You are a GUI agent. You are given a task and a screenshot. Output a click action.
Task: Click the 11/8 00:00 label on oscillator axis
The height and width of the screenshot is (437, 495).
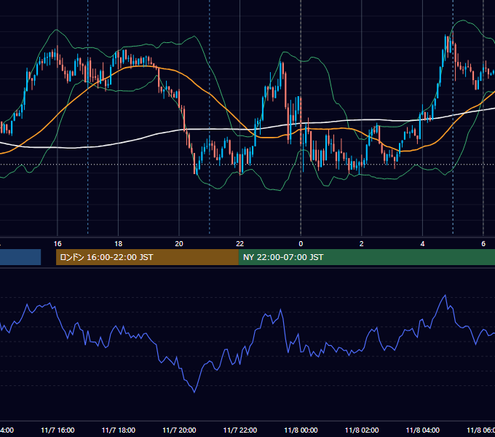pyautogui.click(x=301, y=430)
